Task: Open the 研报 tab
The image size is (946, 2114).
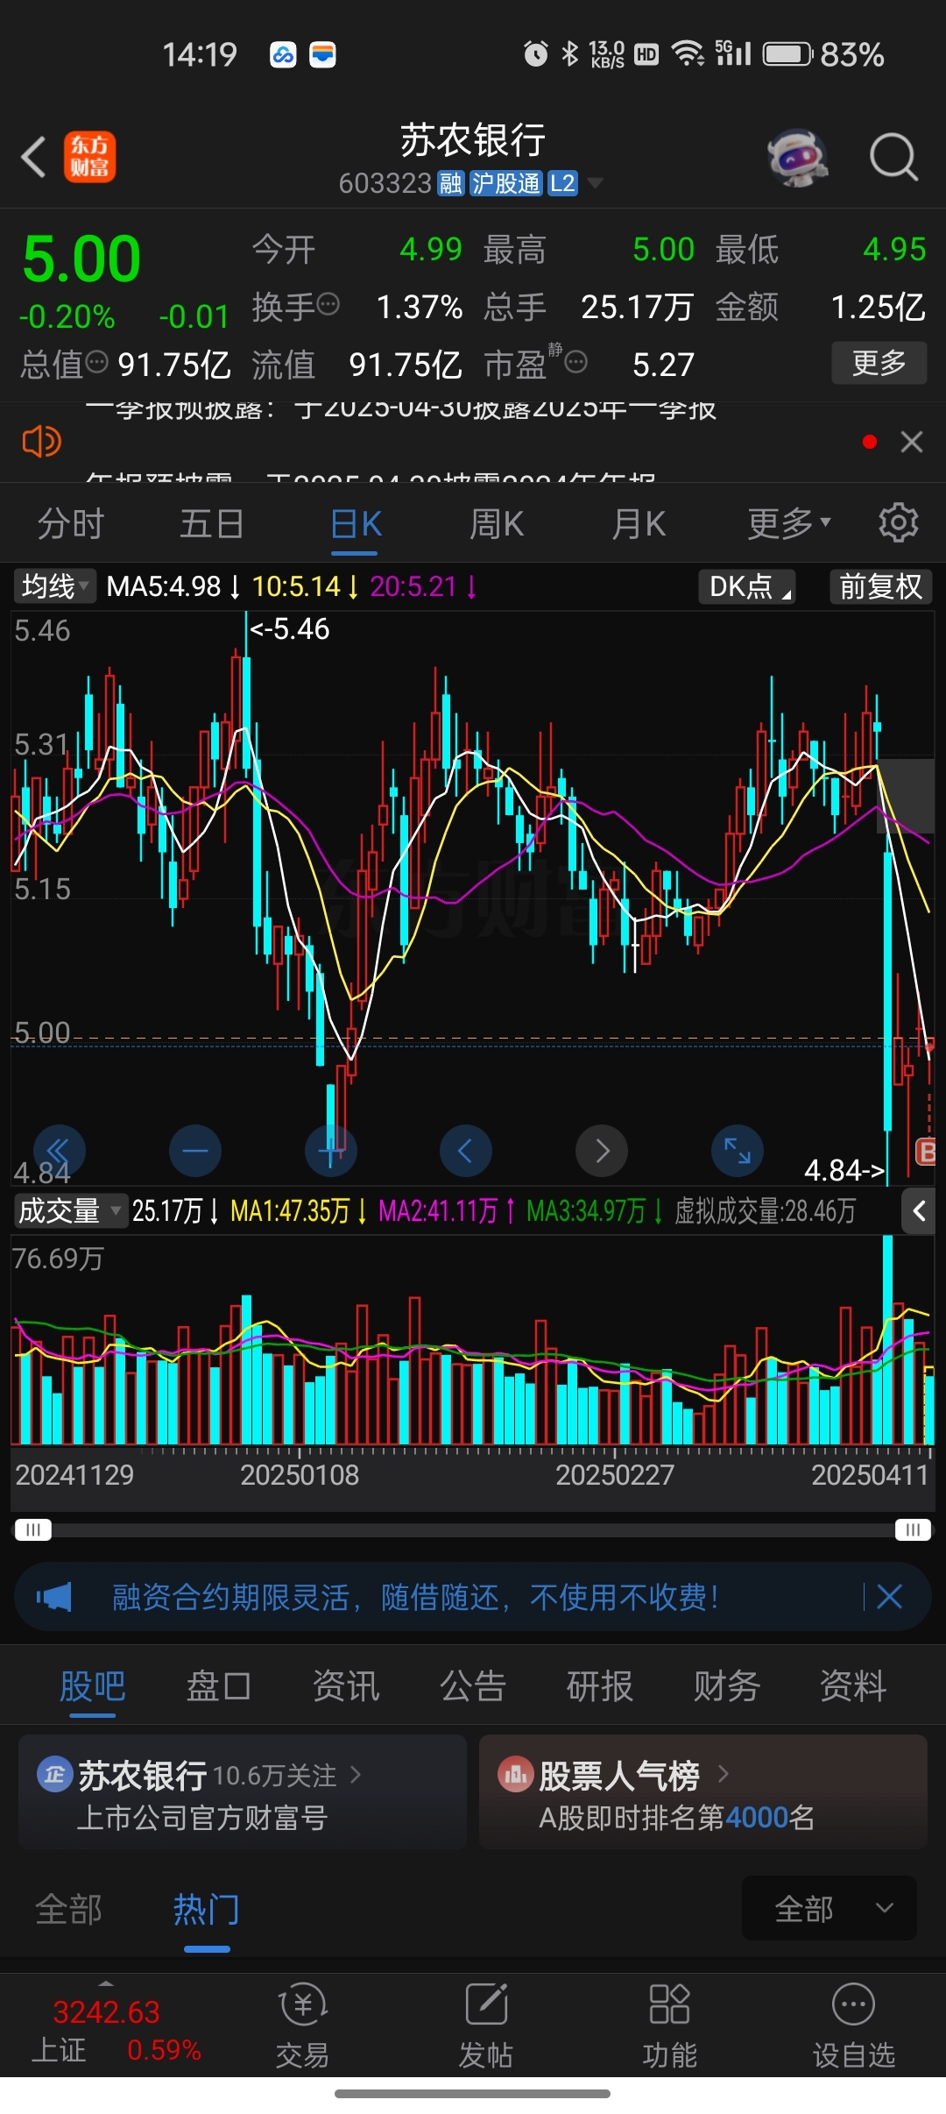Action: 599,1685
